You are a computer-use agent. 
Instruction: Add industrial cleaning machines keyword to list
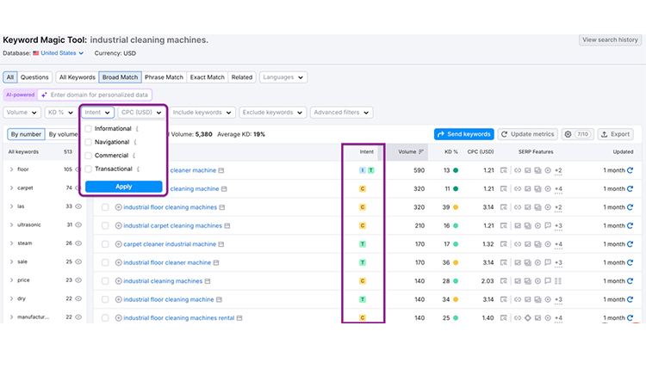click(118, 281)
